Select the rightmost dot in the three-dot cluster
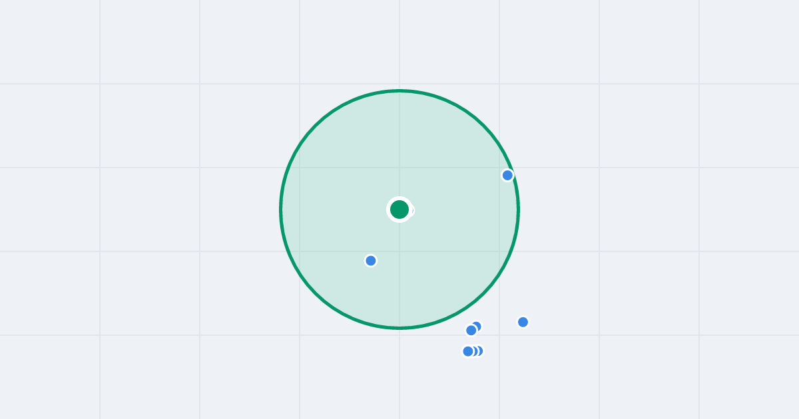This screenshot has width=799, height=419. pyautogui.click(x=477, y=350)
